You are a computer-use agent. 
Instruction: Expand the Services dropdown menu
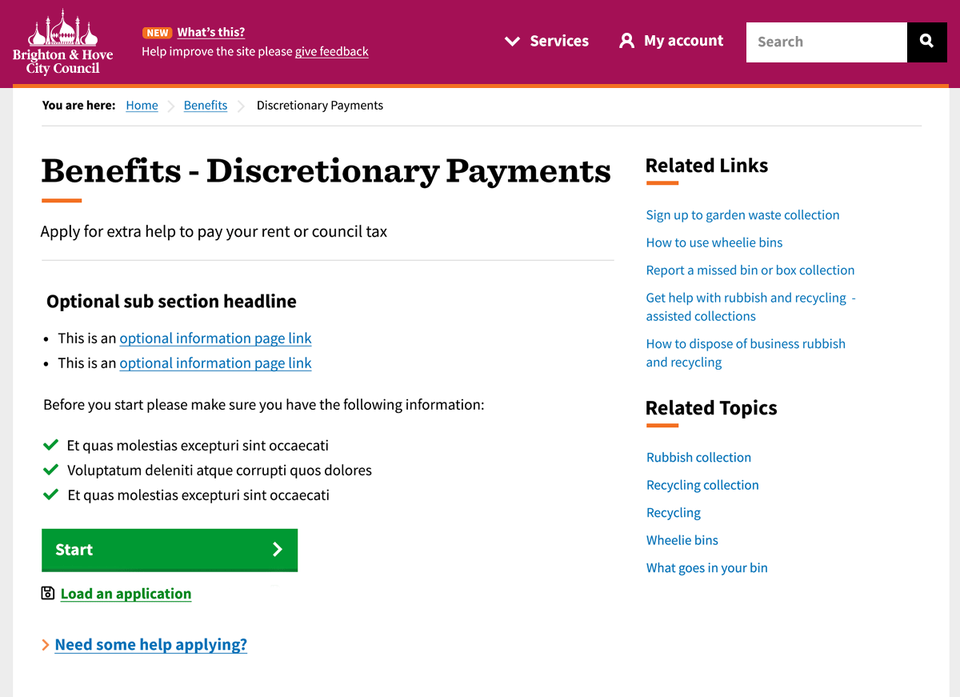547,41
